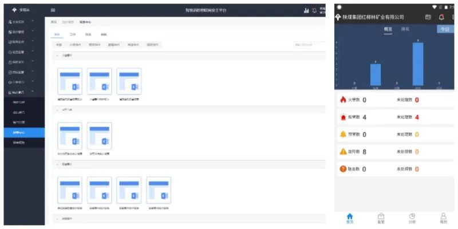Screen dimensions: 458x229
Task: Tap the 我的 profile icon in bottom navigation
Action: click(x=443, y=218)
